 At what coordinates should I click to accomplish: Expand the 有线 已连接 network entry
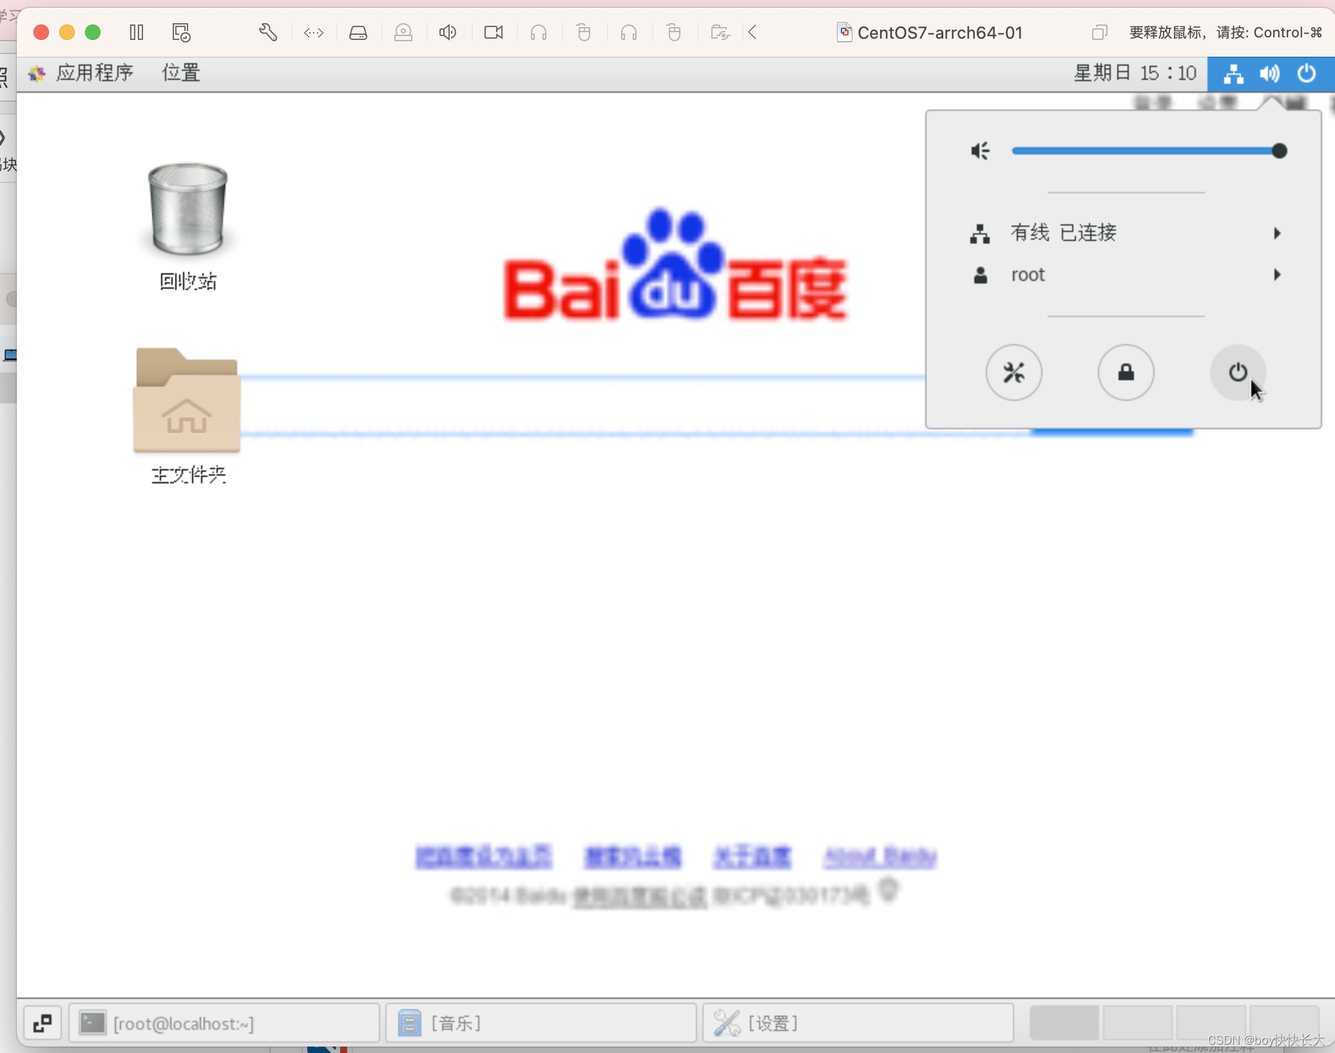(x=1125, y=233)
